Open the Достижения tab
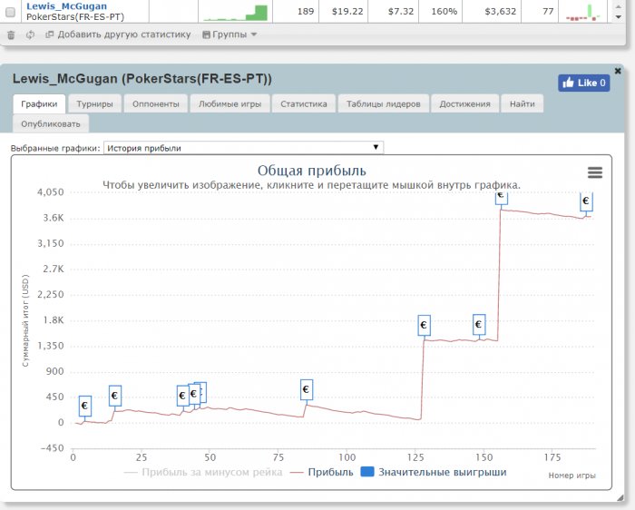Viewport: 635px width, 510px height. 464,103
